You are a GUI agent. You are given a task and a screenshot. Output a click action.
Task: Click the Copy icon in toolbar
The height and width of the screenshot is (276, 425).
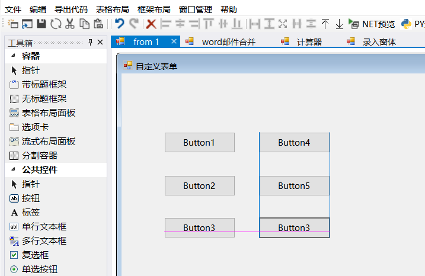pos(84,24)
